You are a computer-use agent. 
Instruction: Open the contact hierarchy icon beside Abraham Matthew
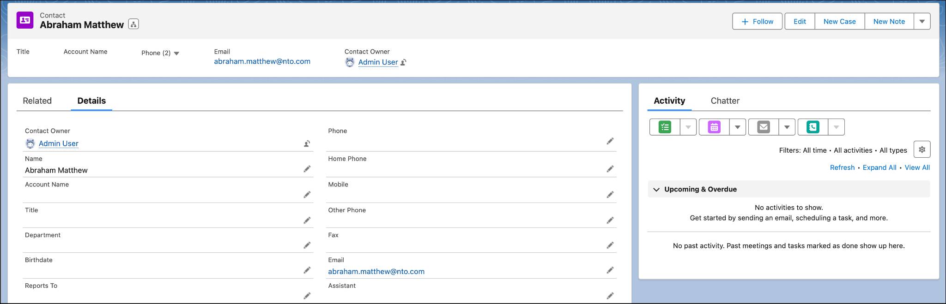pos(133,24)
